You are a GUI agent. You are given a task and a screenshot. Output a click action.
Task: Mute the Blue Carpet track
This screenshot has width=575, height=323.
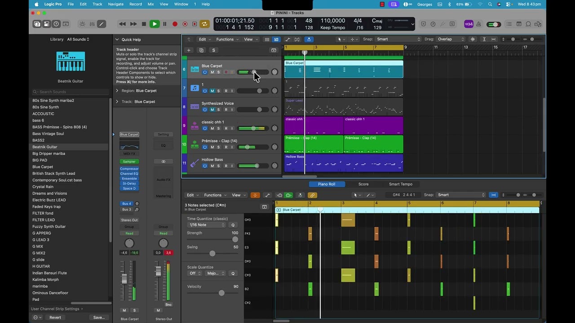pos(212,72)
